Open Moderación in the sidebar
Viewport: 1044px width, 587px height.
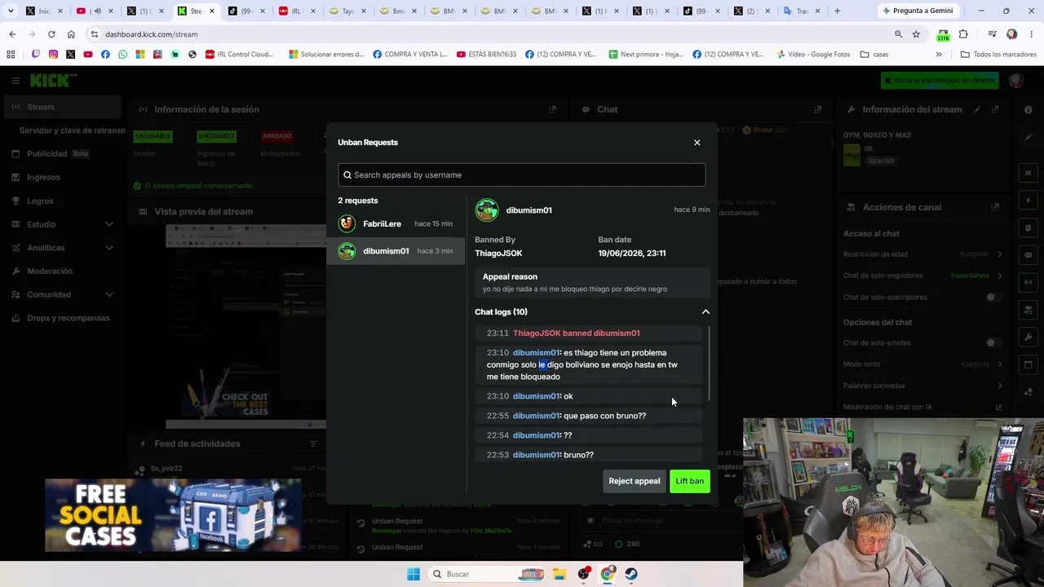pos(64,271)
